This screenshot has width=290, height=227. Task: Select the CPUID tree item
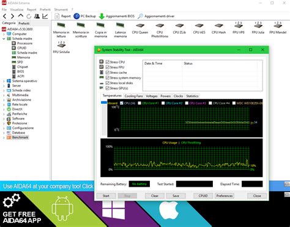click(22, 48)
